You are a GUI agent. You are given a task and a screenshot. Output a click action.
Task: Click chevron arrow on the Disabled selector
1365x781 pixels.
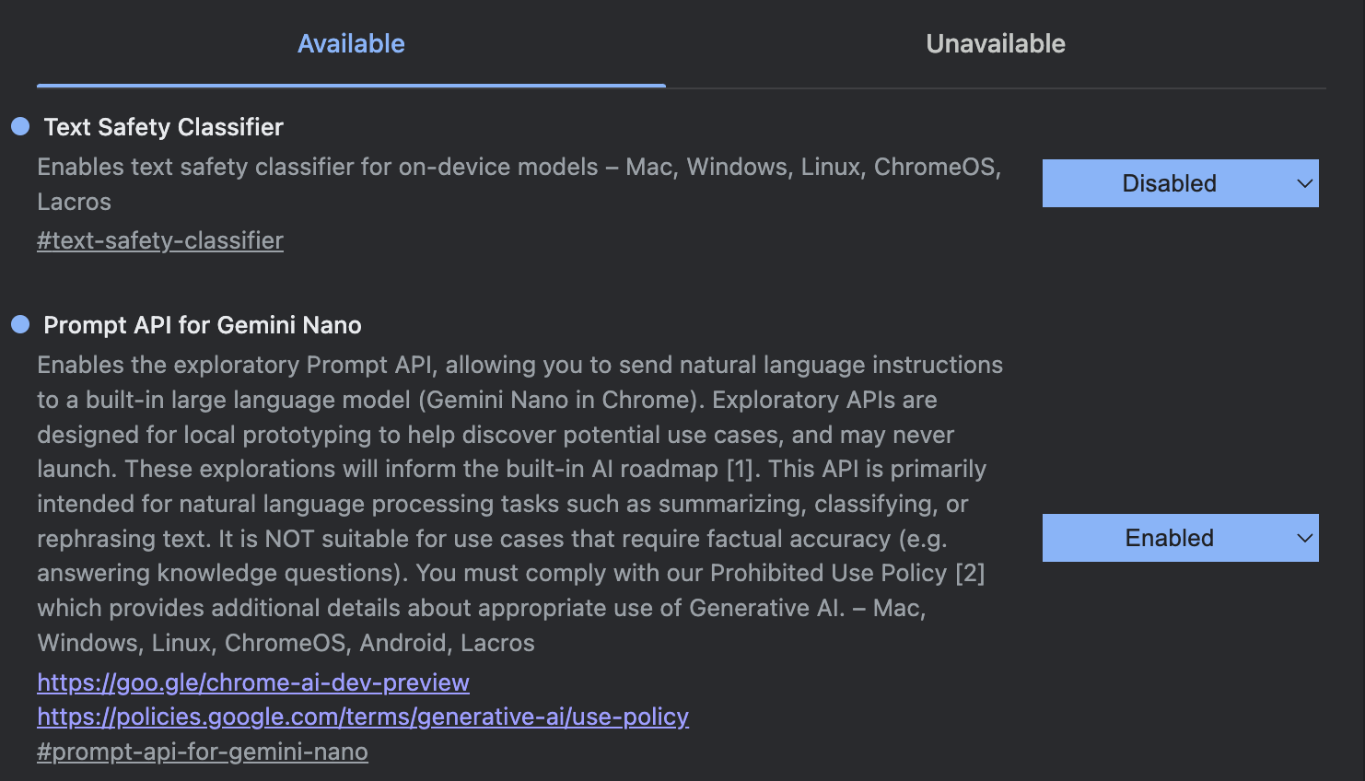click(1304, 183)
